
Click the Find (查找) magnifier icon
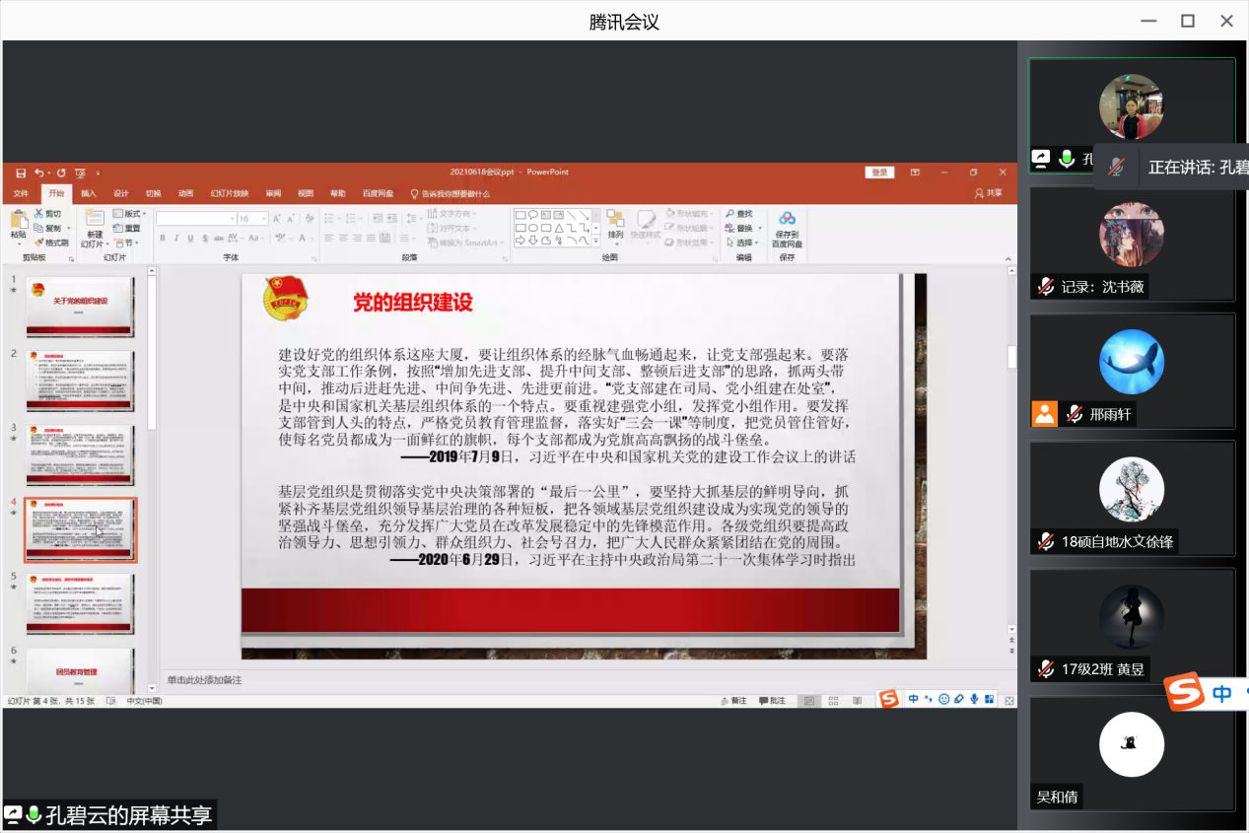tap(730, 214)
